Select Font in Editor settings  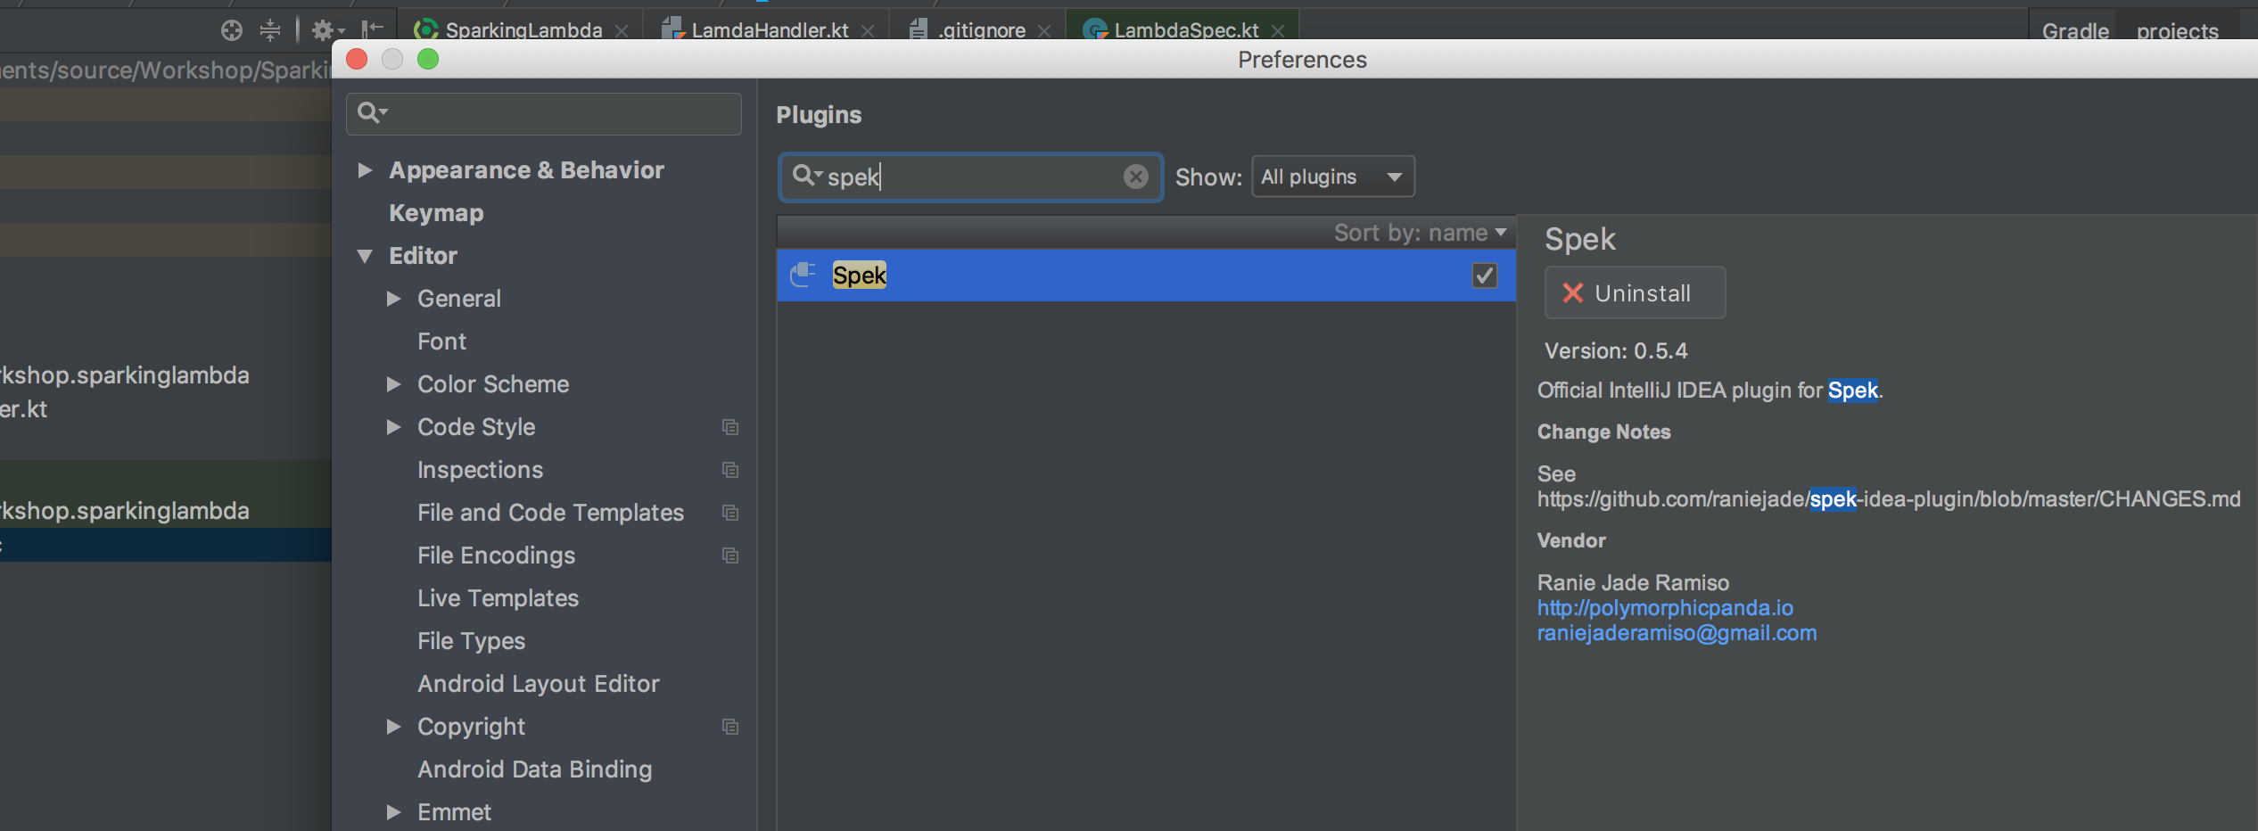pyautogui.click(x=441, y=341)
